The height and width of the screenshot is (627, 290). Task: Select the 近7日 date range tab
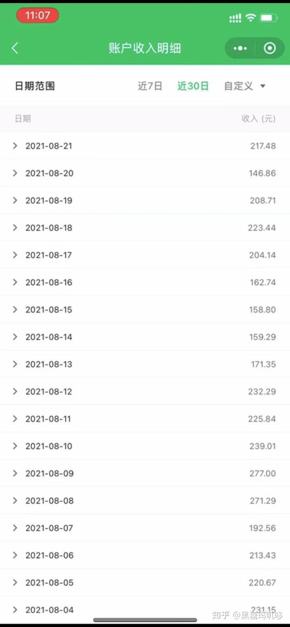pyautogui.click(x=150, y=86)
